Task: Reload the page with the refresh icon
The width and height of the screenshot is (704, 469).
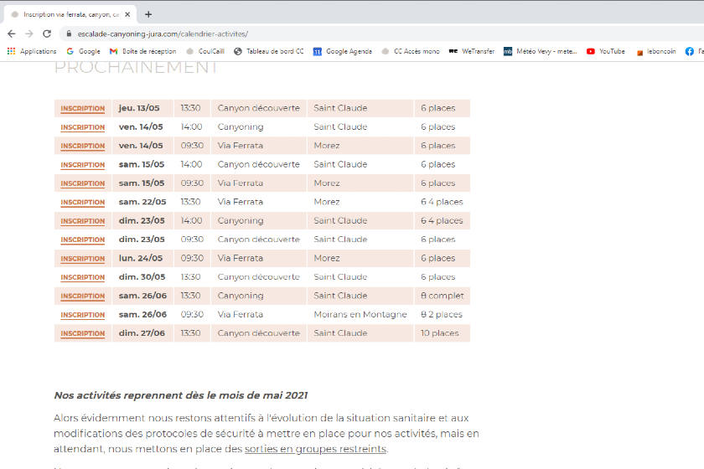Action: click(x=47, y=33)
